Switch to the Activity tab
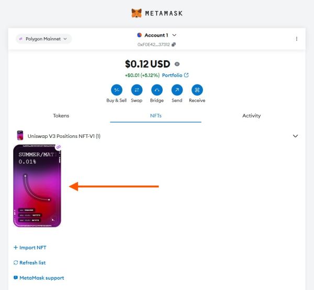This screenshot has width=314, height=290. [x=251, y=115]
